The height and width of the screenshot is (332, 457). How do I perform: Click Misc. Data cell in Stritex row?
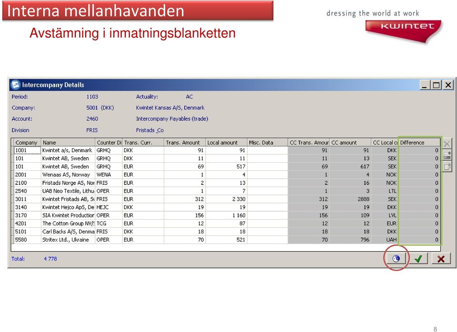(x=268, y=240)
